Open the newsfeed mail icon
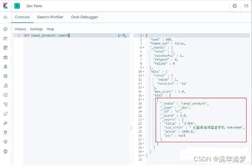Screen dimensions: 252x166 (246, 6)
